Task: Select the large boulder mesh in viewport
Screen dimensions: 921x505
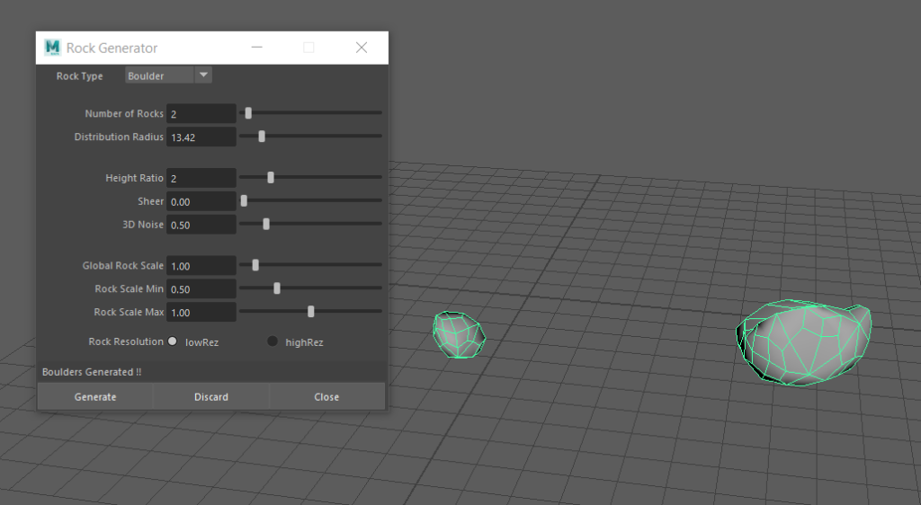Action: 803,342
